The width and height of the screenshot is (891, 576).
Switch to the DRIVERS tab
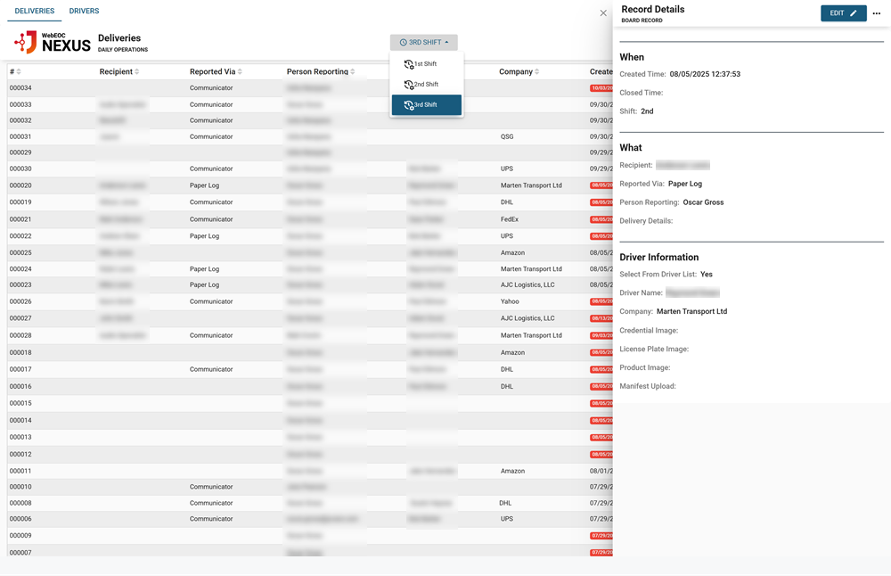[84, 11]
